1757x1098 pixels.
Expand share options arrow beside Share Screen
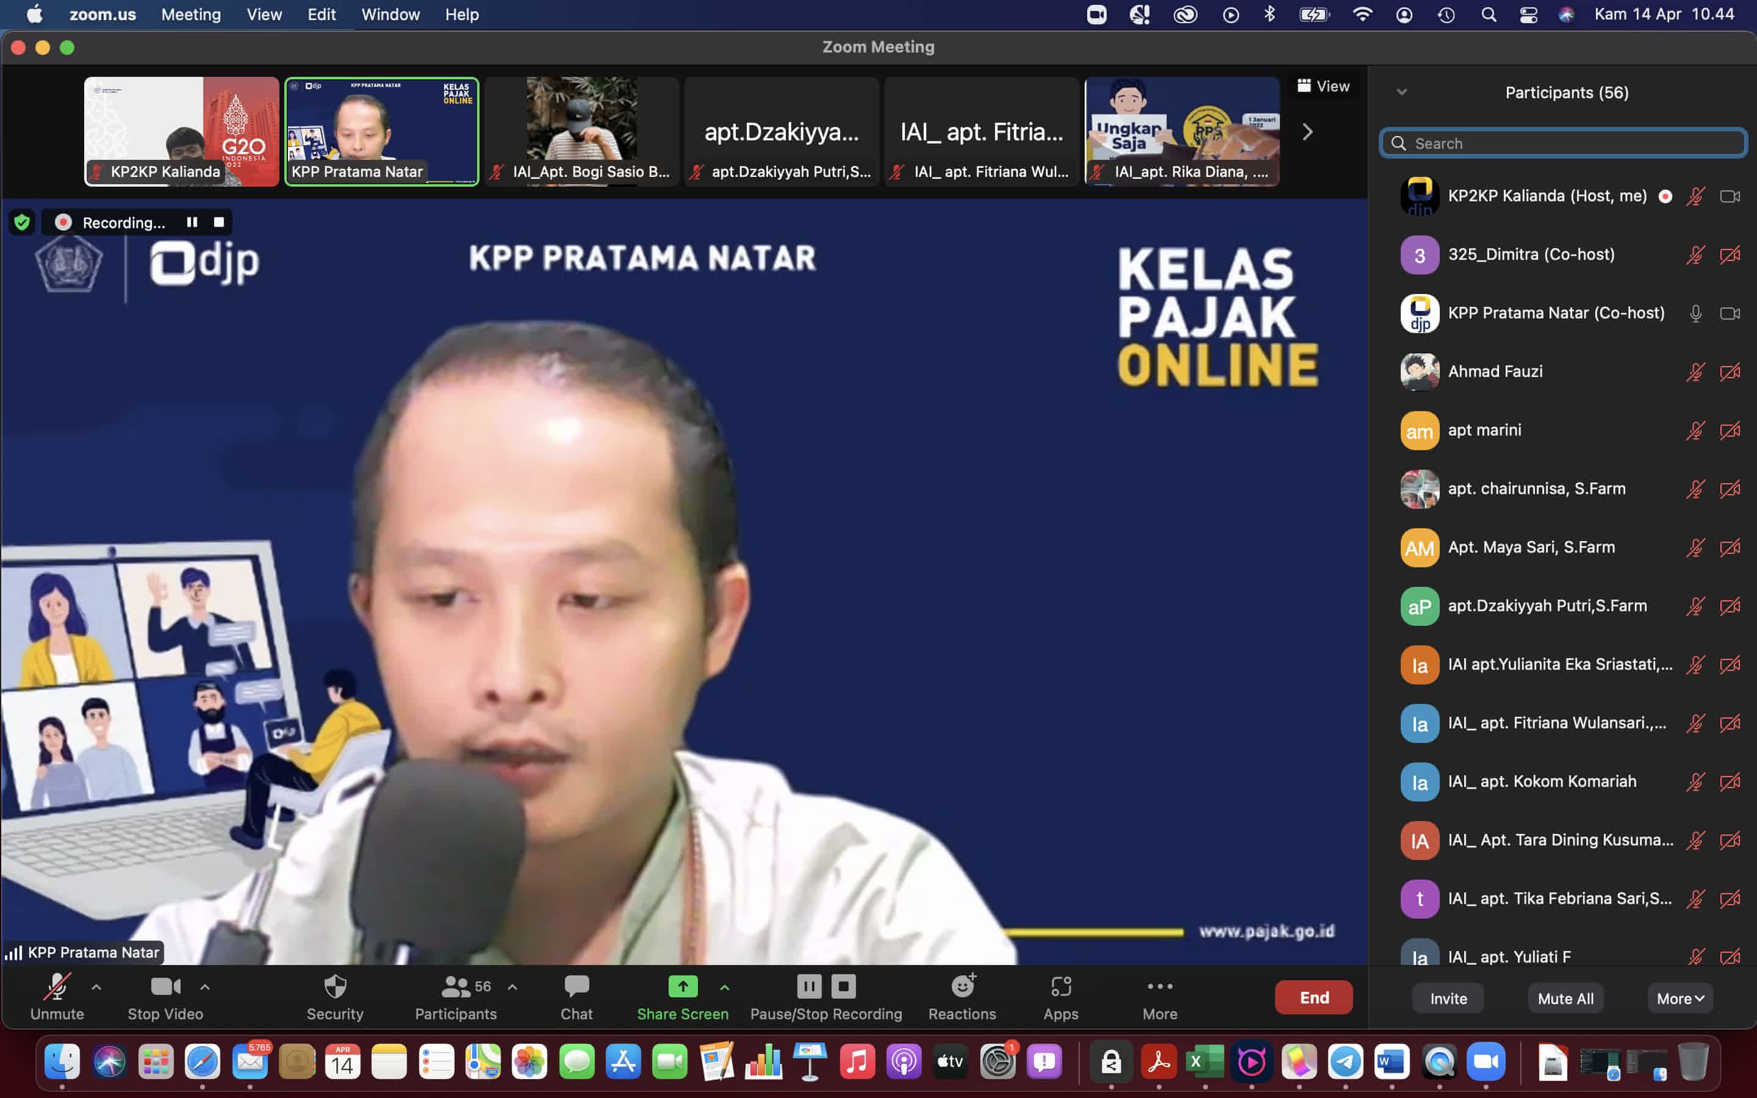tap(725, 987)
